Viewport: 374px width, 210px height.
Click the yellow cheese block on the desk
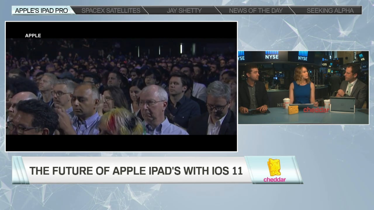click(x=293, y=110)
